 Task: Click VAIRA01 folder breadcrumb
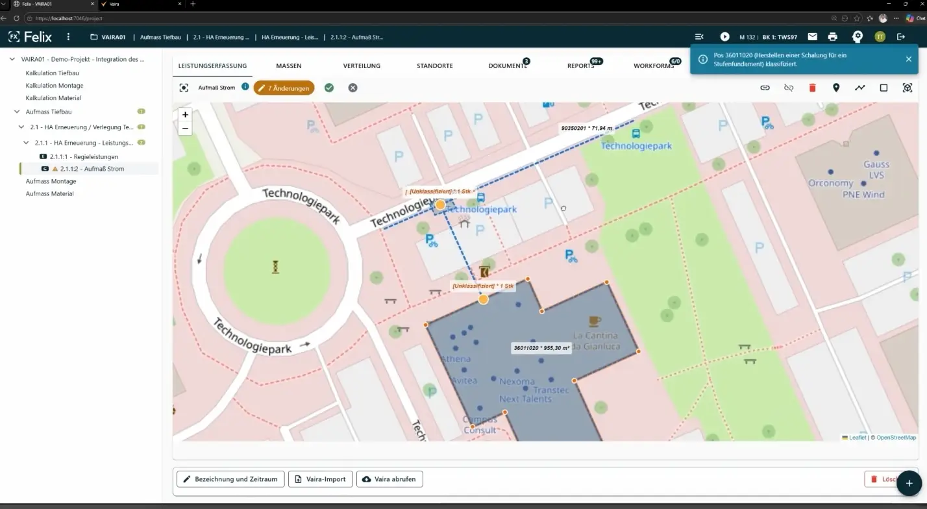click(108, 37)
